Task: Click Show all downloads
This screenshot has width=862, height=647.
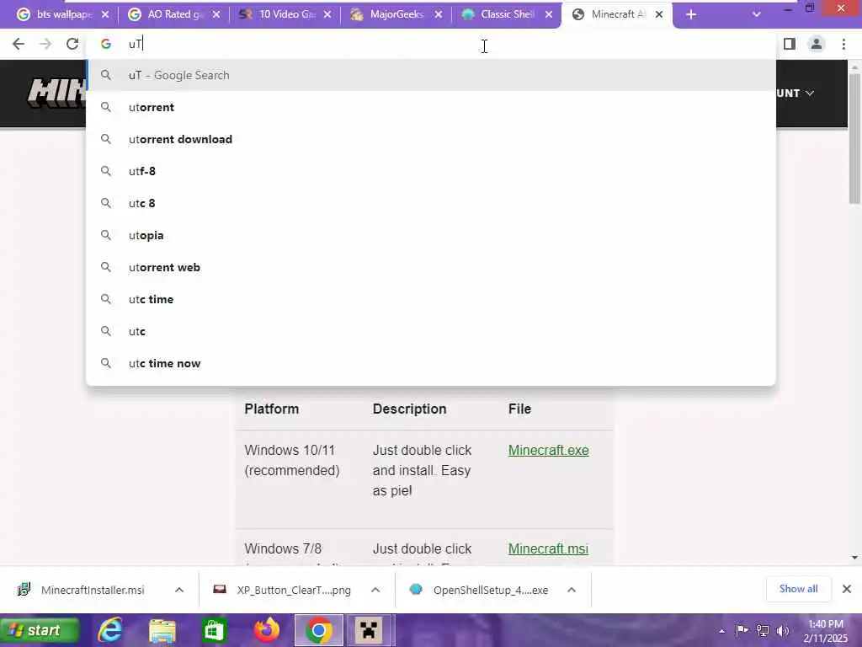Action: pos(798,589)
